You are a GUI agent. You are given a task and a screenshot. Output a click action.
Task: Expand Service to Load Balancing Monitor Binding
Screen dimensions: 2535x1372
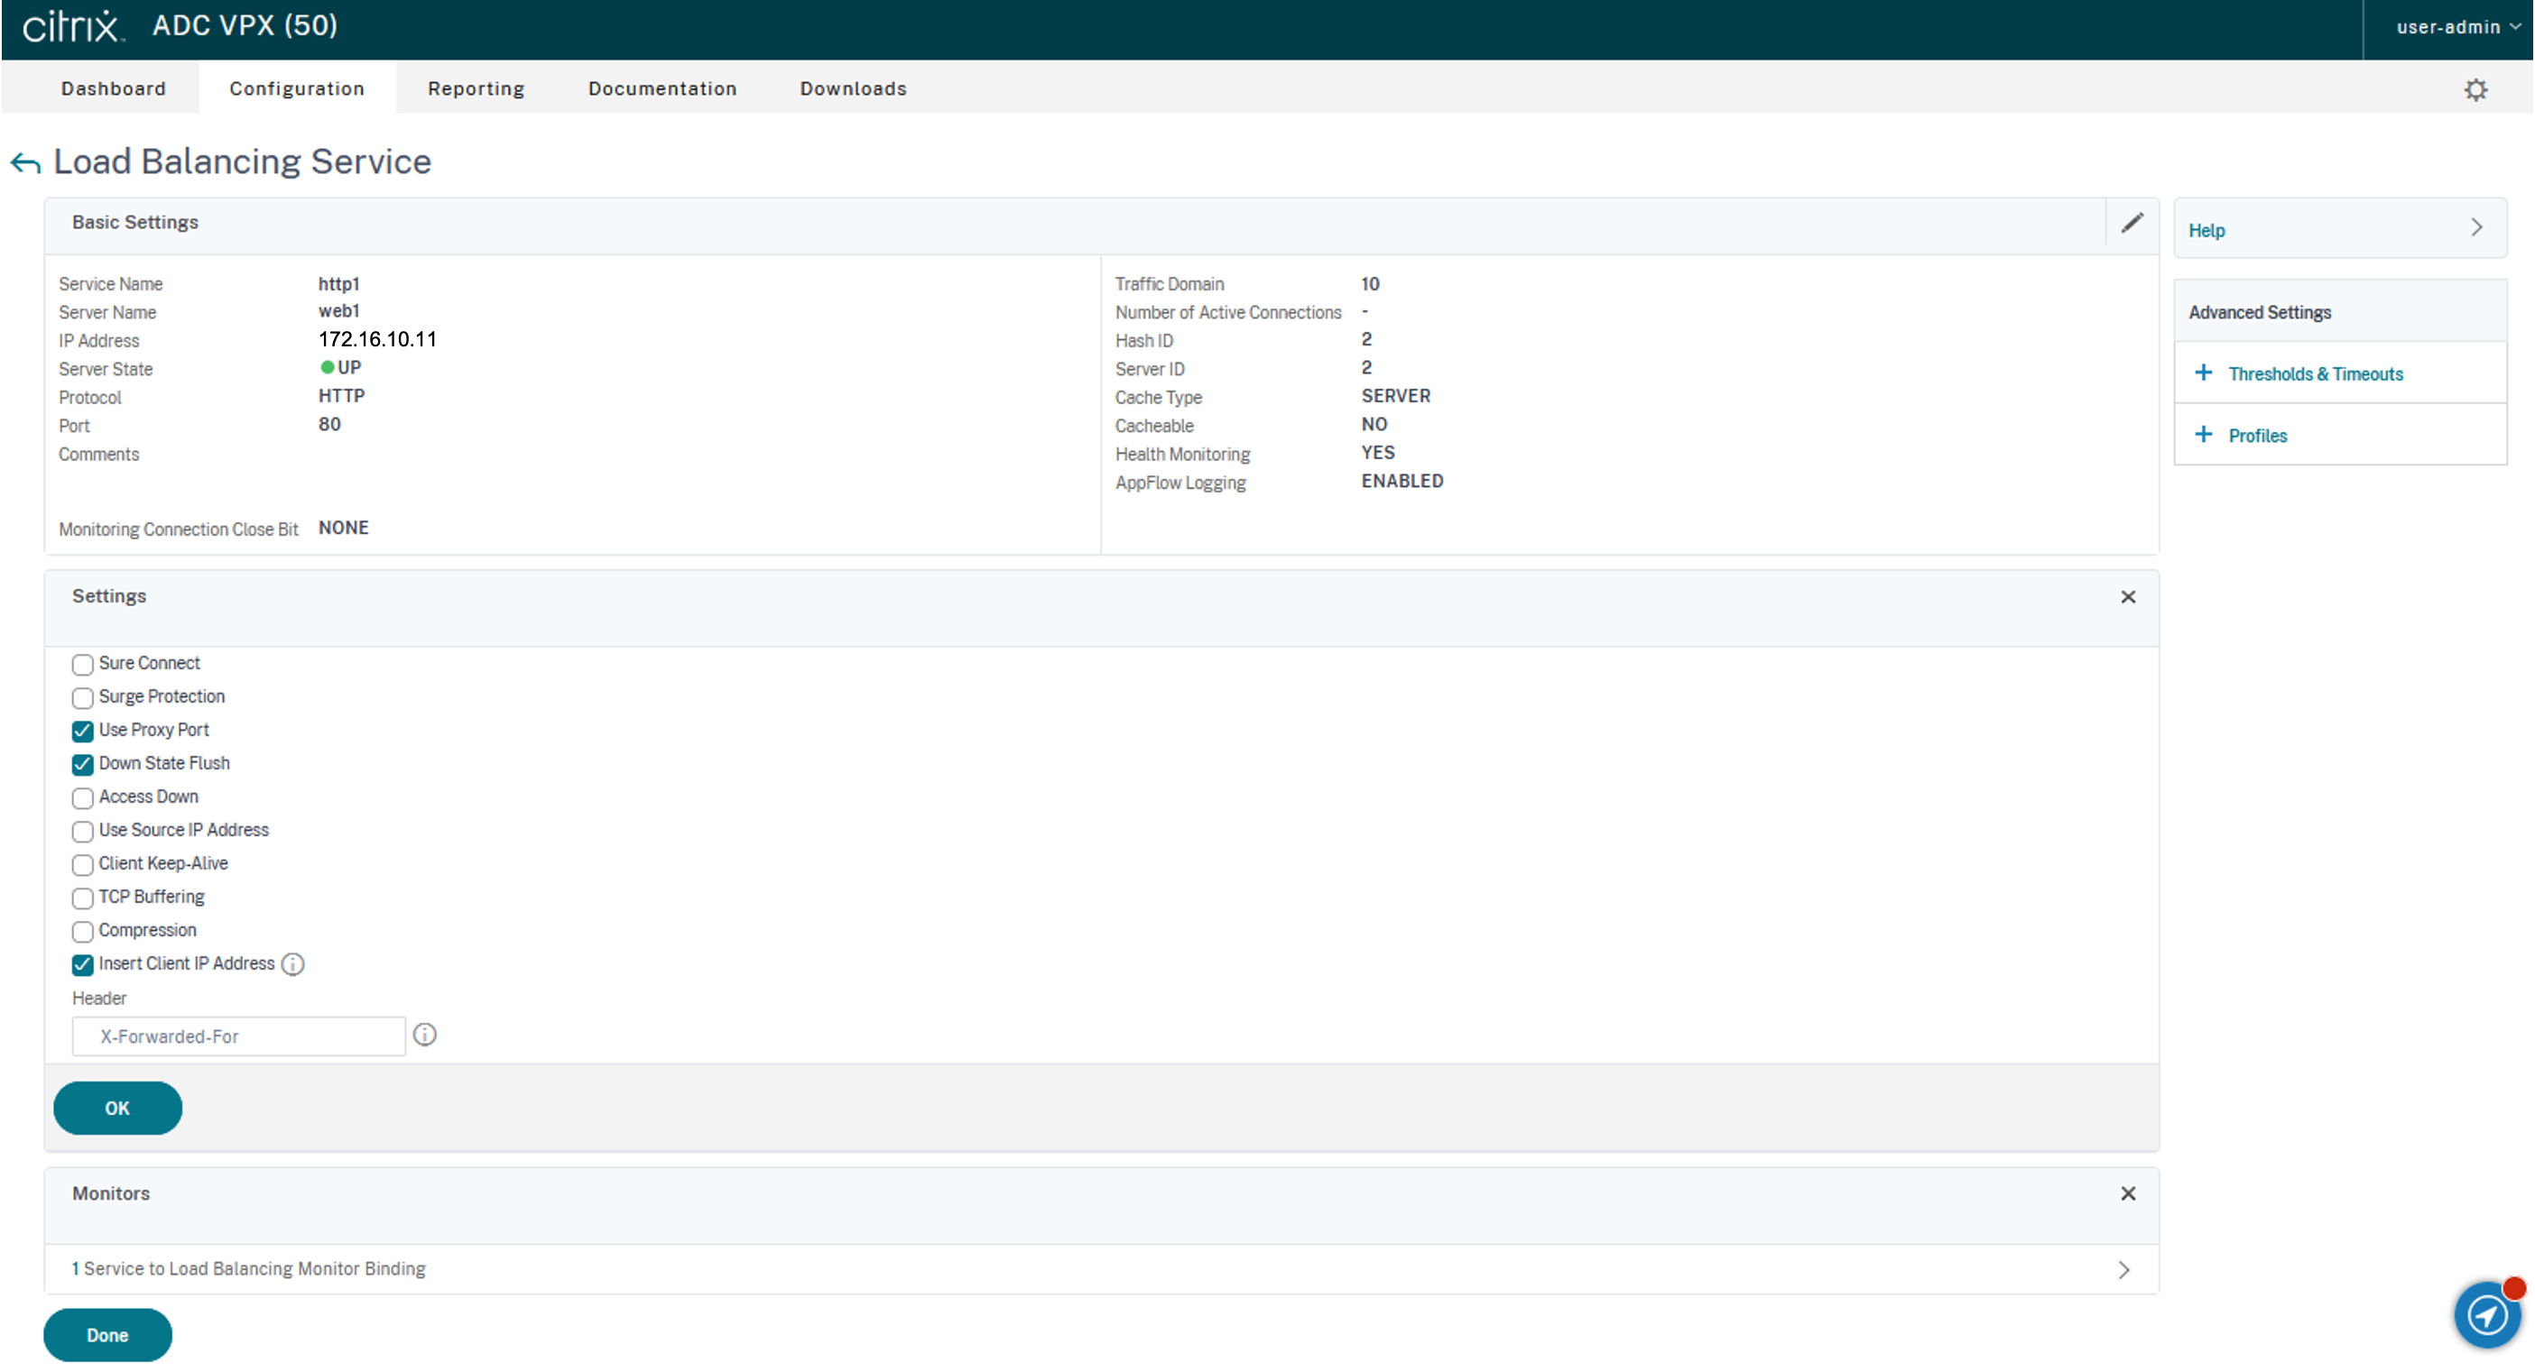(x=2123, y=1270)
